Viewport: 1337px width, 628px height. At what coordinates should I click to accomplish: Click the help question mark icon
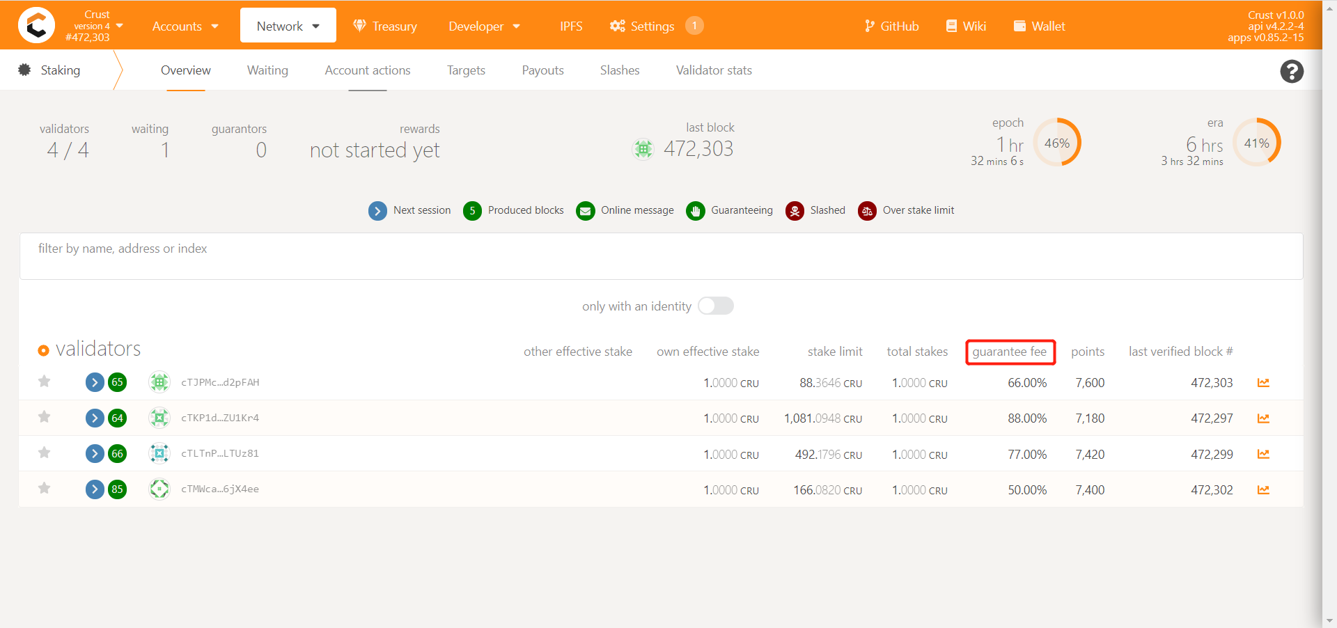pyautogui.click(x=1292, y=71)
